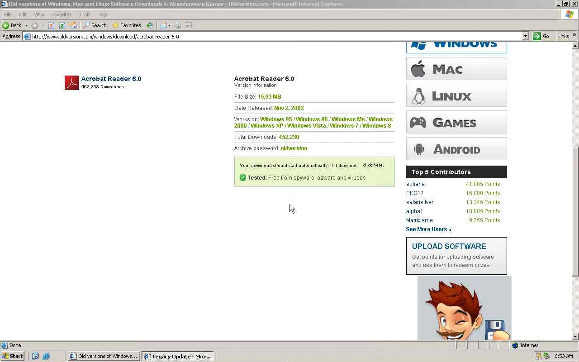Go to the Home page icon

click(73, 25)
